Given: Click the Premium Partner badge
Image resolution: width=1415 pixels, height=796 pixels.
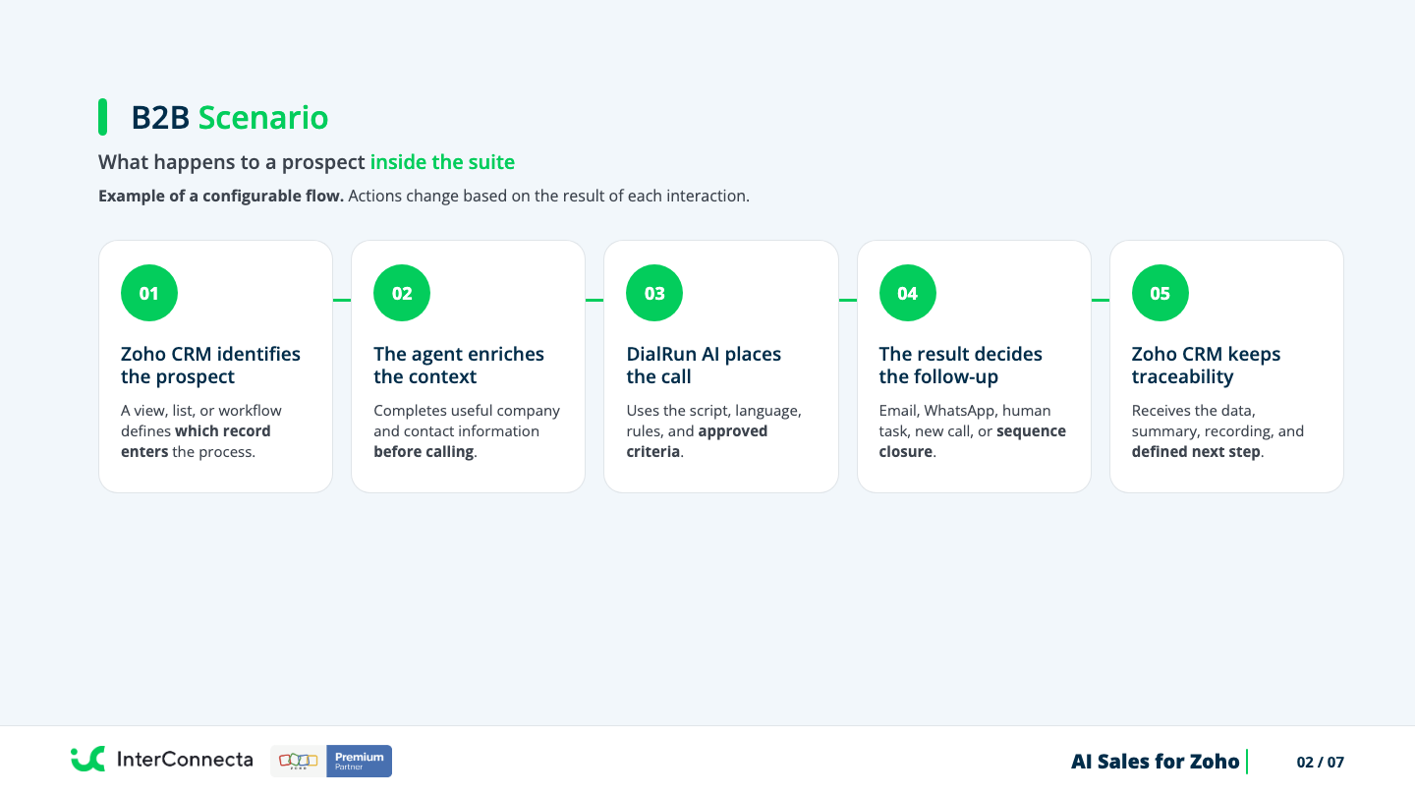Looking at the screenshot, I should click(x=359, y=761).
